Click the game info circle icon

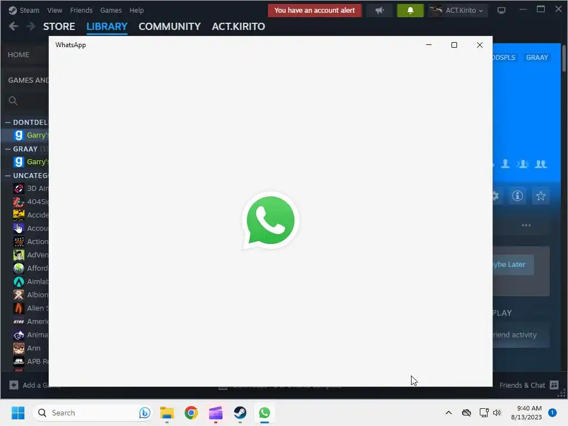(x=518, y=196)
